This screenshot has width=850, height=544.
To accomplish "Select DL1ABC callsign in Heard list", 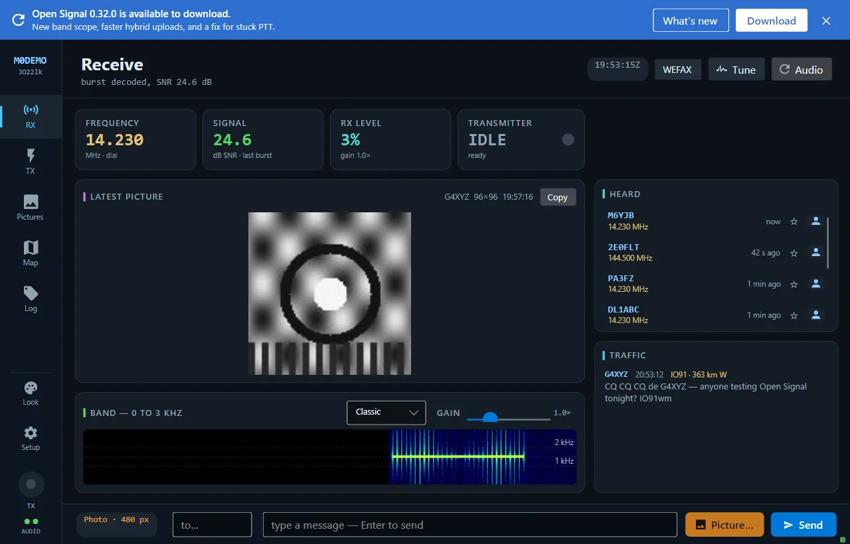I will pos(624,309).
